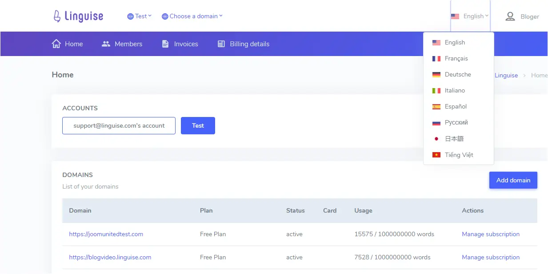Viewport: 548px width, 274px height.
Task: Select Español in the language menu
Action: tap(456, 106)
